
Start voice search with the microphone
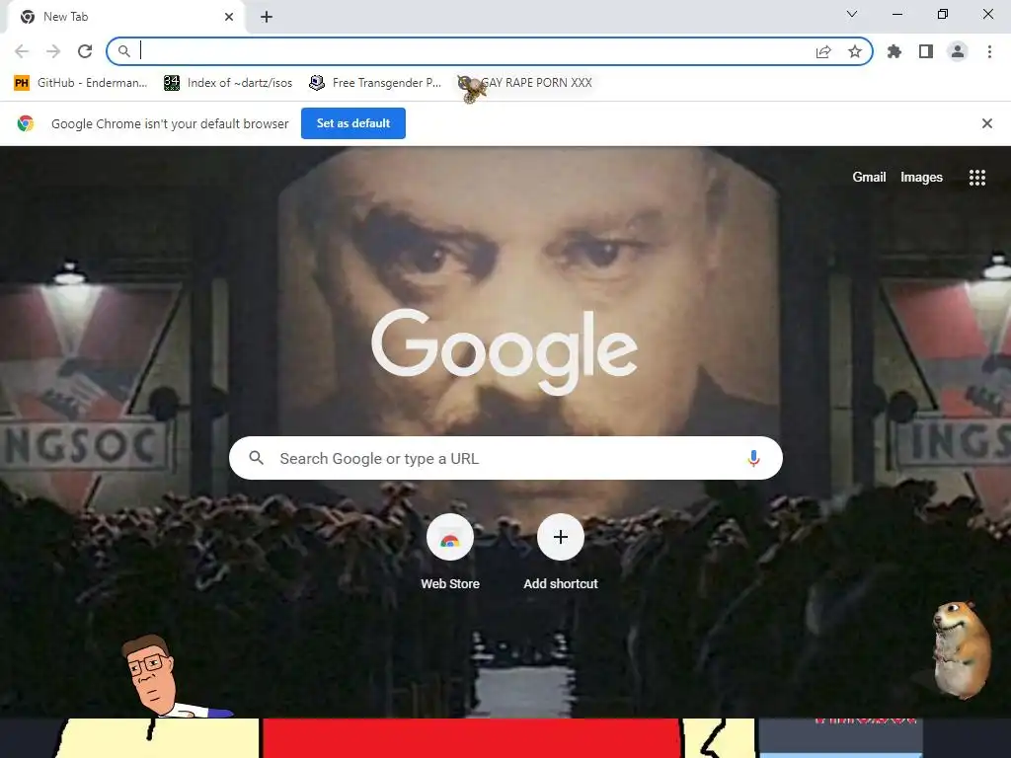753,458
